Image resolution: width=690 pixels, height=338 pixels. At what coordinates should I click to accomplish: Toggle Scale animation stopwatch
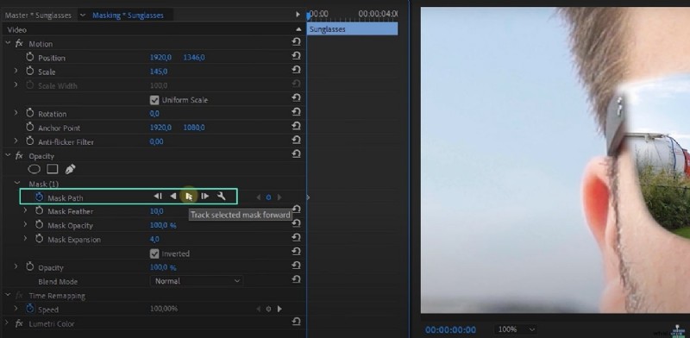(30, 72)
